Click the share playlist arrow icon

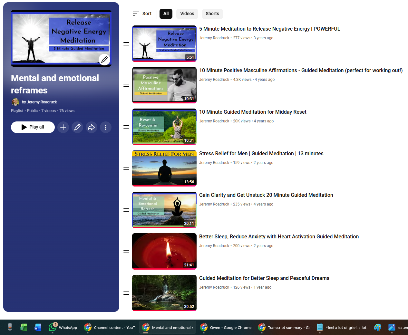pos(92,127)
